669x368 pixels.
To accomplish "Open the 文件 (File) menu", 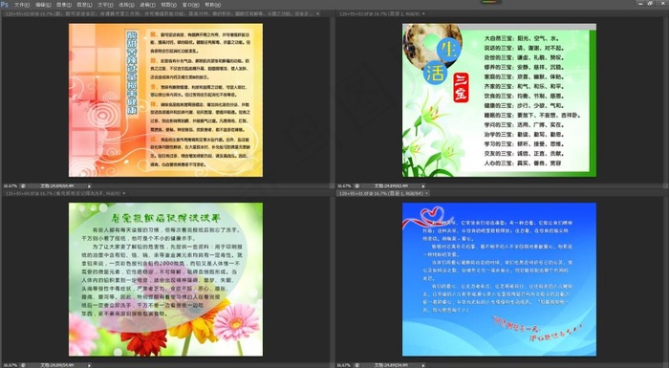I will click(22, 5).
